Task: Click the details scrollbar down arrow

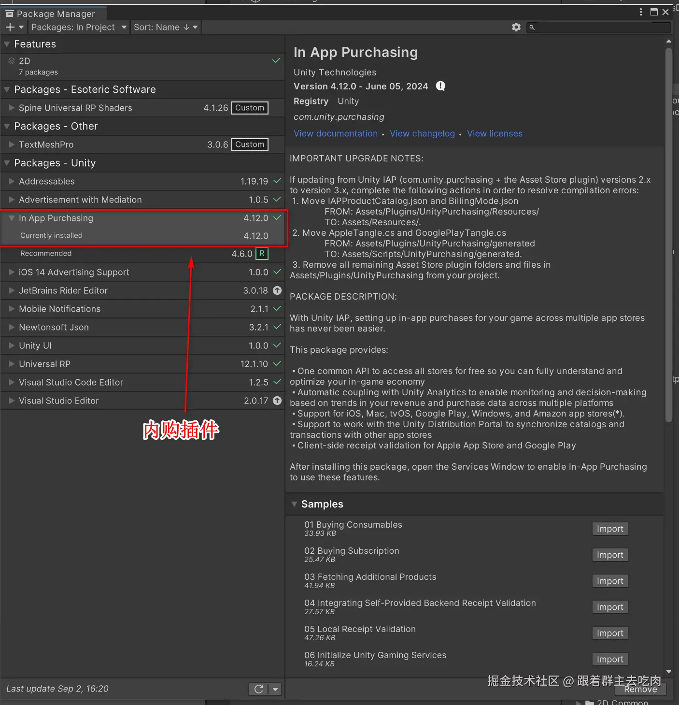Action: (669, 672)
